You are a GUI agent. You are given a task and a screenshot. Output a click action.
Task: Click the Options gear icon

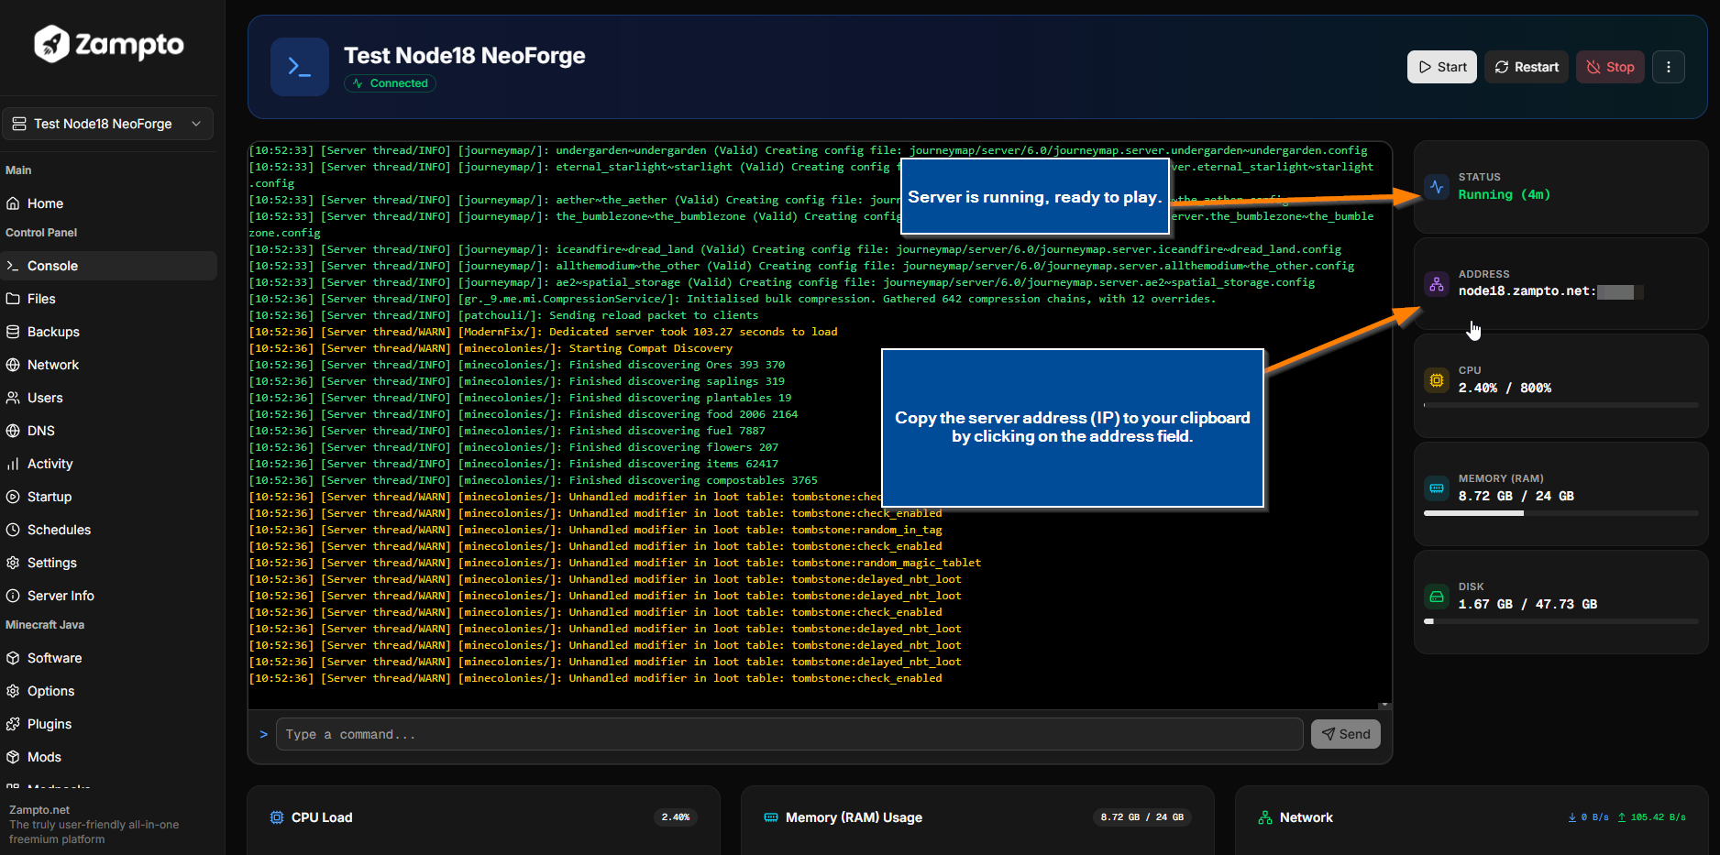tap(13, 691)
